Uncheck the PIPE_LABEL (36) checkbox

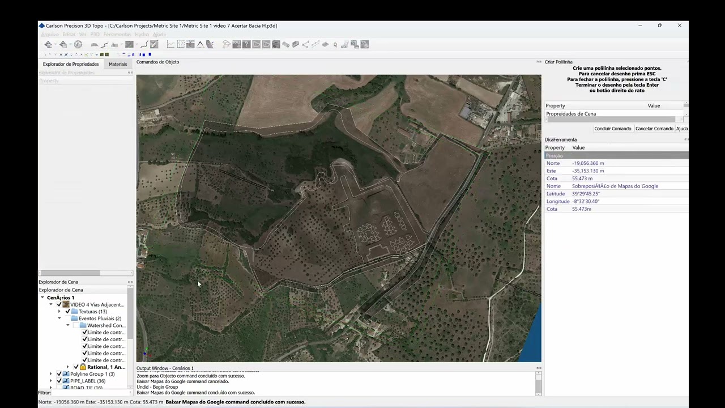[x=59, y=381]
